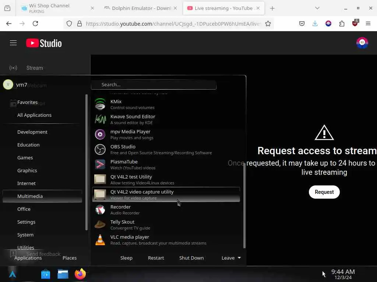Click the YouTube Studio logo
This screenshot has height=282, width=377.
tap(44, 43)
